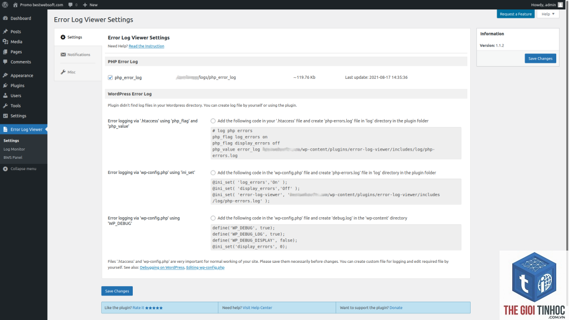Viewport: 569px width, 320px height.
Task: Click Save Changes in Information box
Action: pyautogui.click(x=540, y=58)
